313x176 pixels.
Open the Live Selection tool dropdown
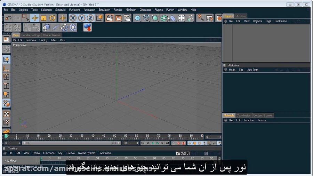click(x=25, y=18)
